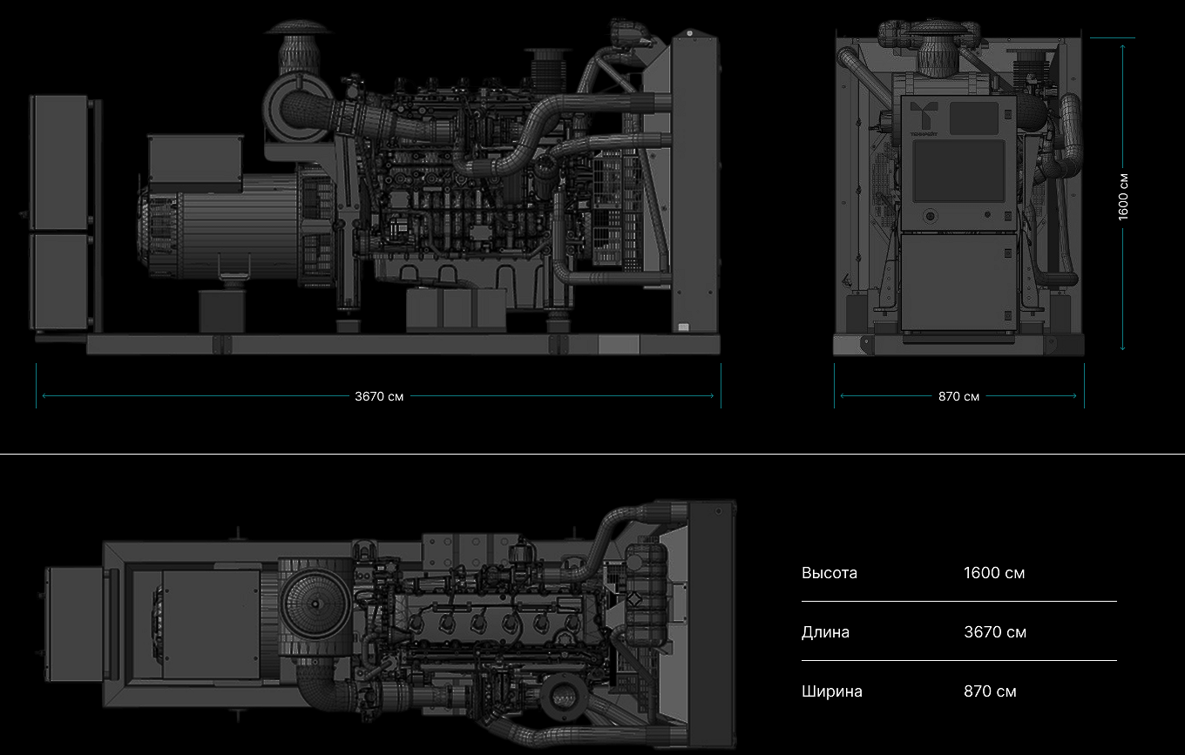Click the 'Ширина' row label
The image size is (1185, 755).
(x=832, y=691)
